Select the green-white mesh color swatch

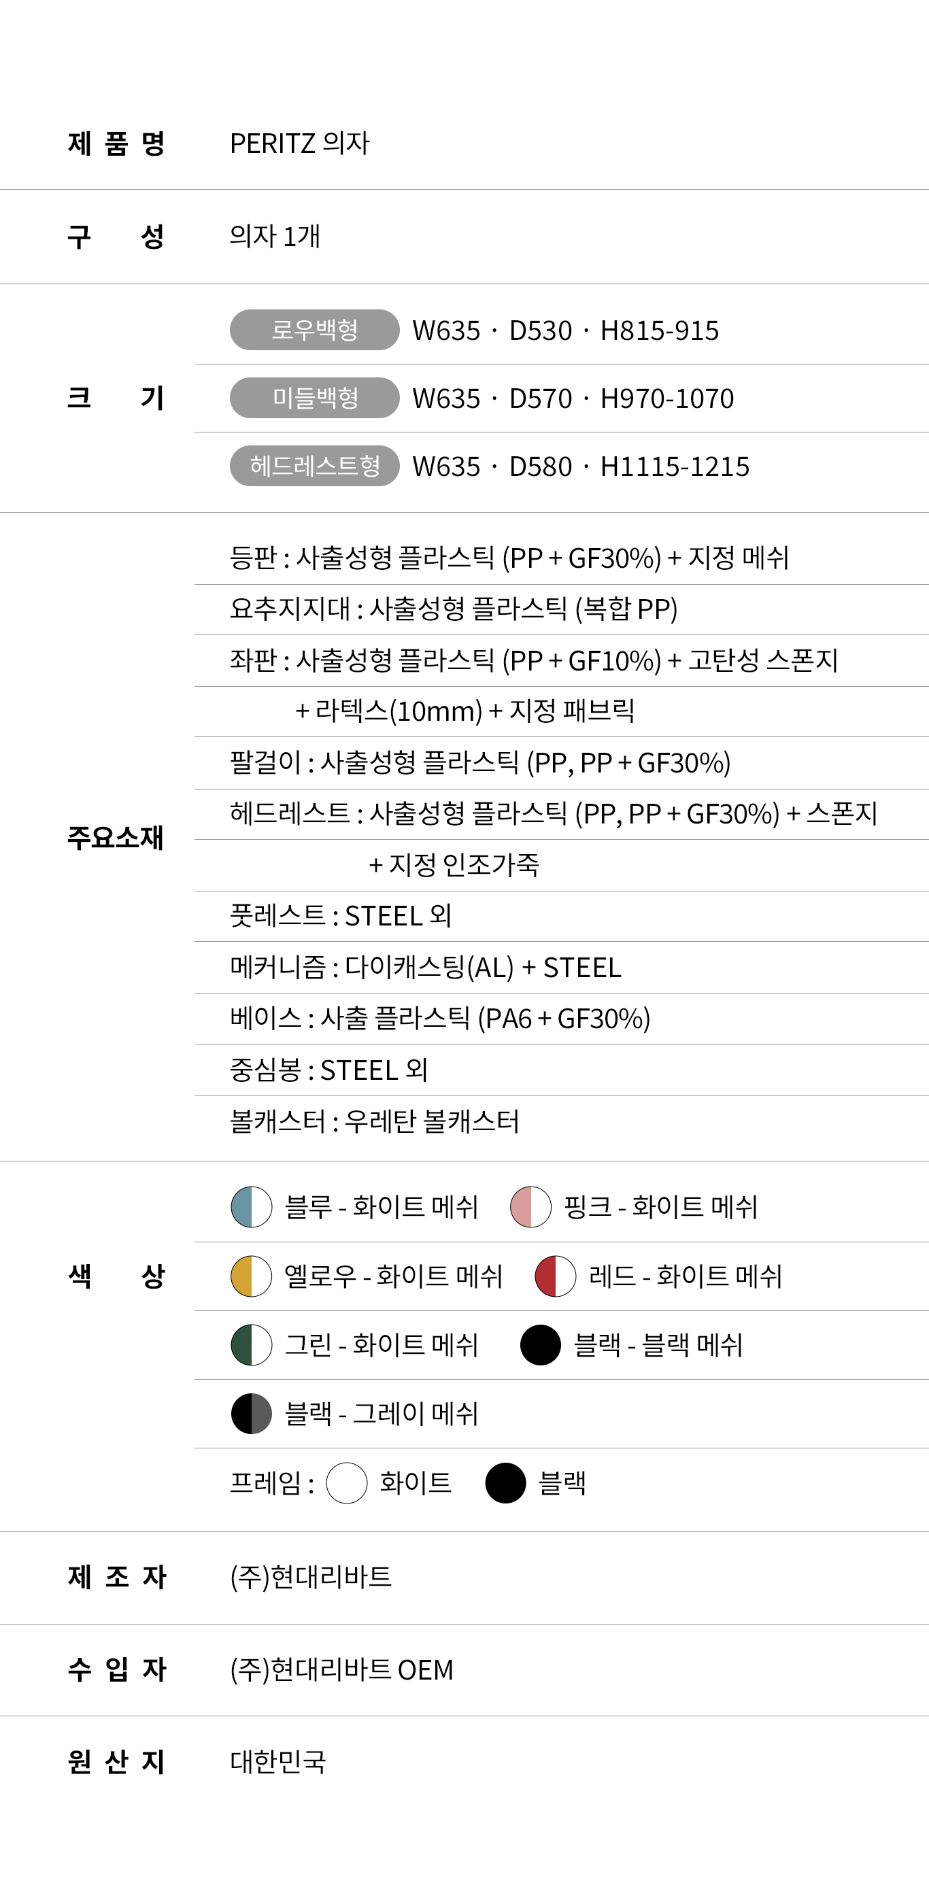(251, 1344)
